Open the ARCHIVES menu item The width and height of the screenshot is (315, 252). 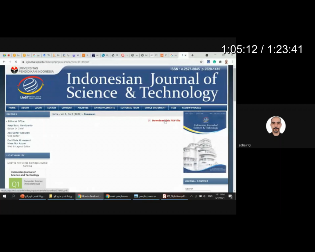(83, 108)
